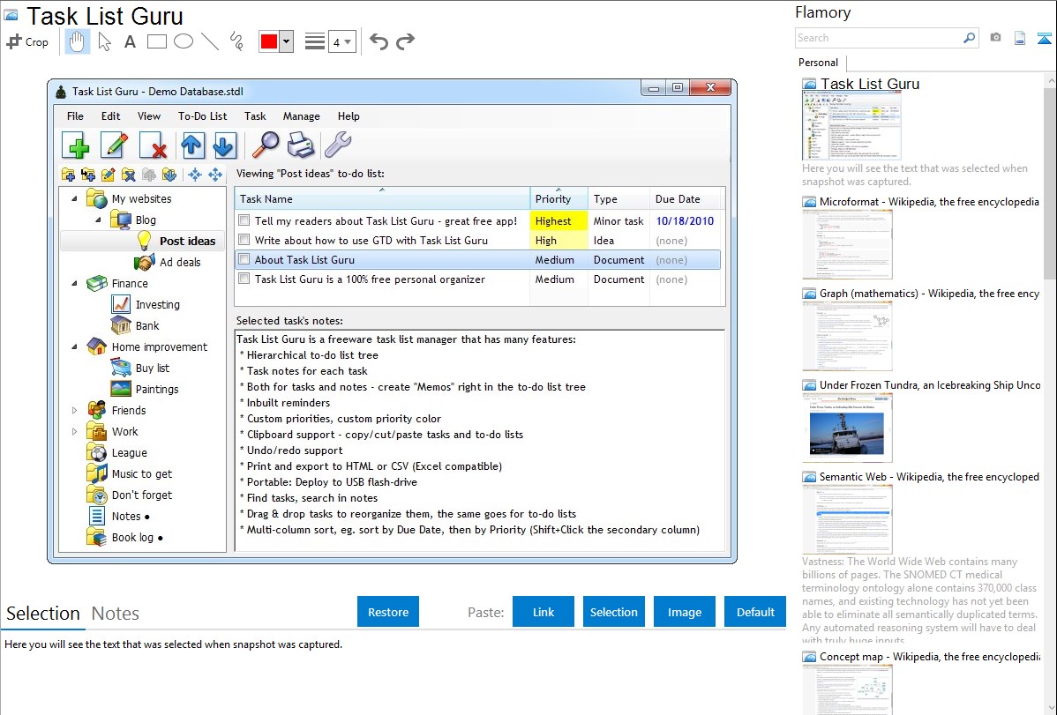Pick the rectangle drawing tool

point(156,41)
